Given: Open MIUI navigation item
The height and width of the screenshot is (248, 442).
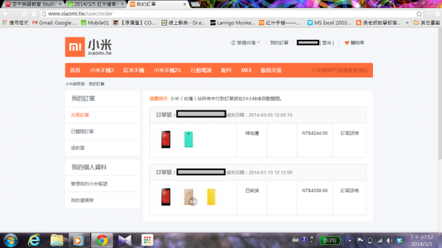Looking at the screenshot, I should pyautogui.click(x=246, y=70).
